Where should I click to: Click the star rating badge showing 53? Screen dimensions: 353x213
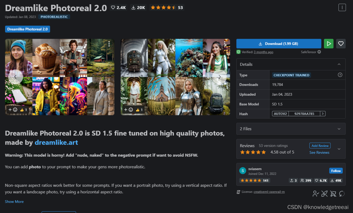pyautogui.click(x=167, y=8)
